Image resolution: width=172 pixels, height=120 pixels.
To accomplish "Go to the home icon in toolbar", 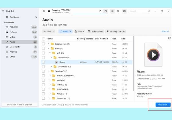I will (x=44, y=11).
